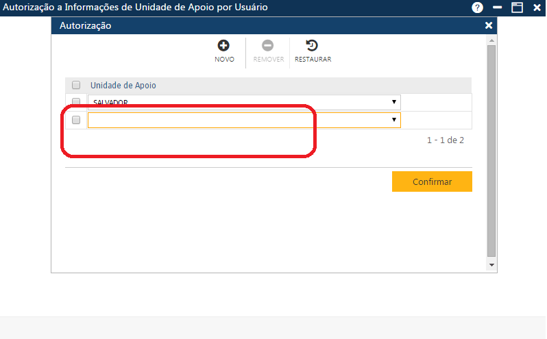Click the Unidade de Apoio column header
This screenshot has width=547, height=339.
(x=123, y=86)
